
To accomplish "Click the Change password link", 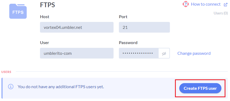I will coord(194,53).
